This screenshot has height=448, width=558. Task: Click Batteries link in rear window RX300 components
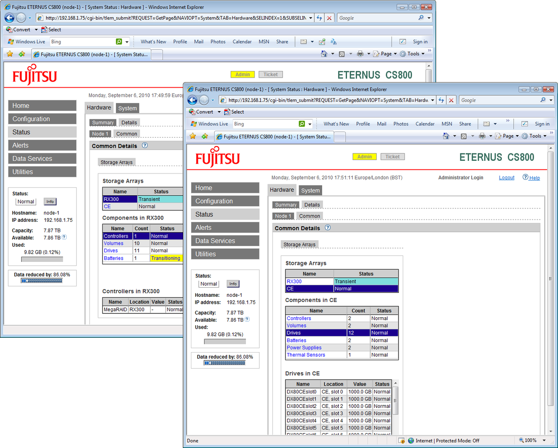113,258
